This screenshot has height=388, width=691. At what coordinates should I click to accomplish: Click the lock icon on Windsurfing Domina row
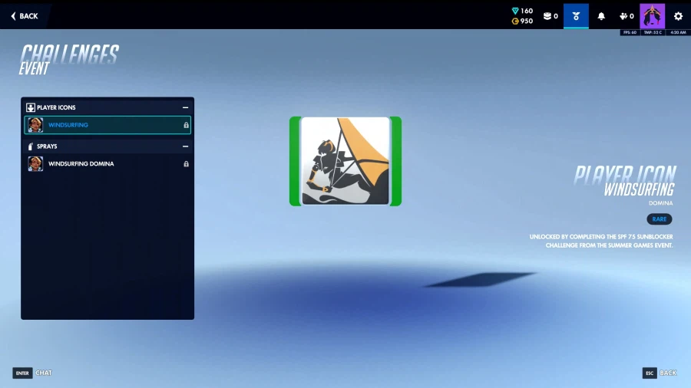(x=186, y=164)
